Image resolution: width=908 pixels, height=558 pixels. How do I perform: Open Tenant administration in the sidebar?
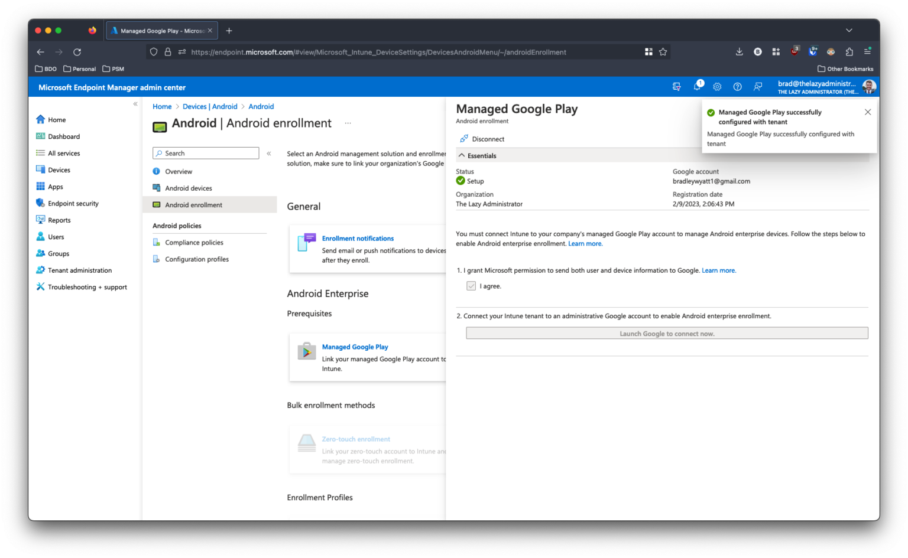tap(74, 270)
